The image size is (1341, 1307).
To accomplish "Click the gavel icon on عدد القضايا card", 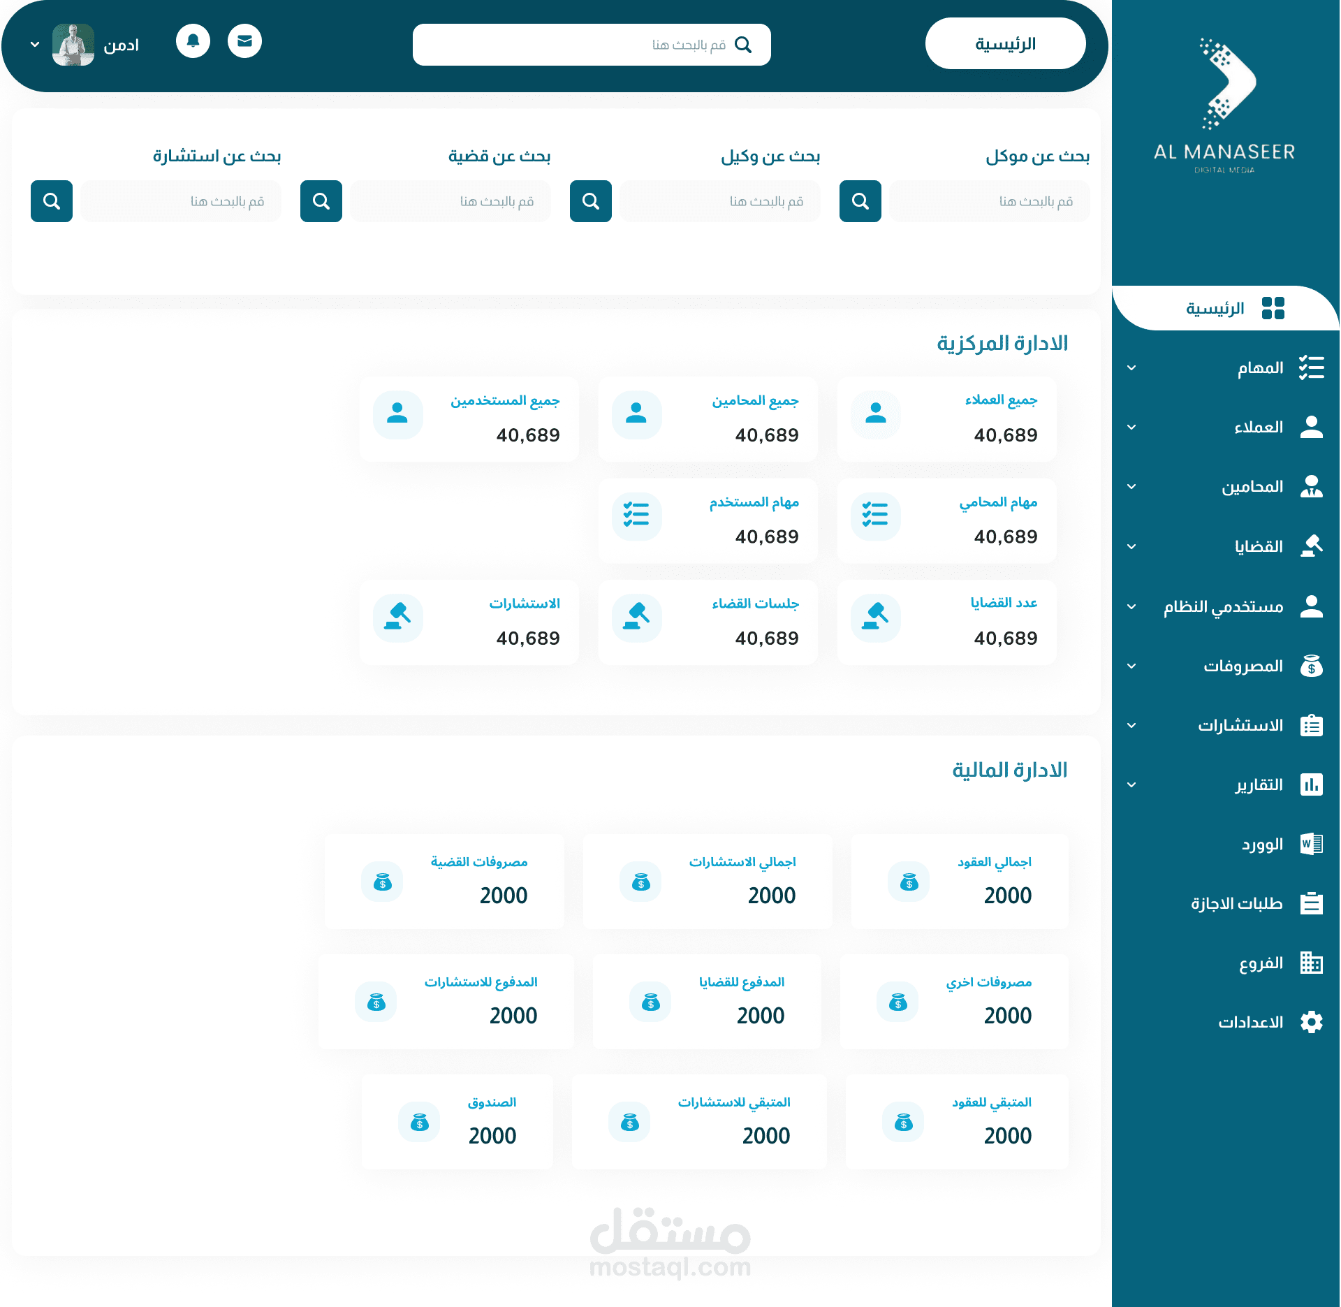I will [875, 618].
